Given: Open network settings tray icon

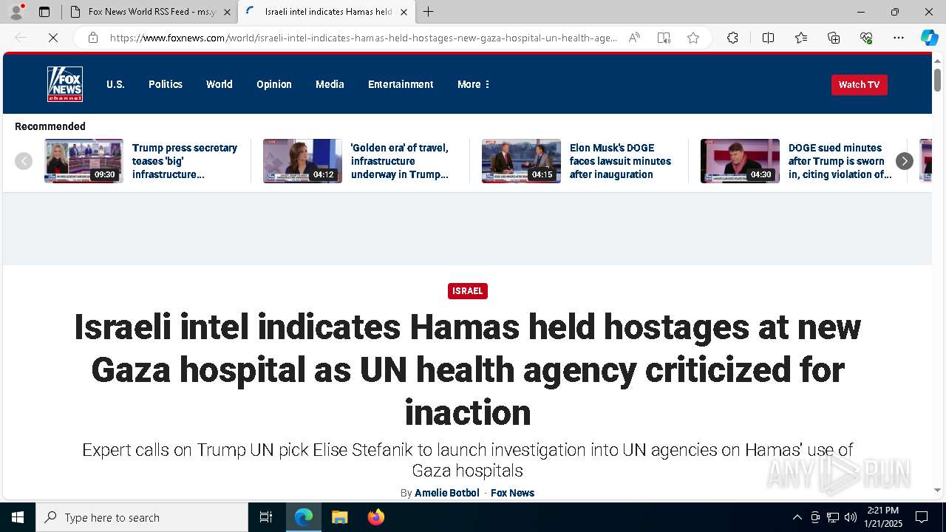Looking at the screenshot, I should [833, 517].
